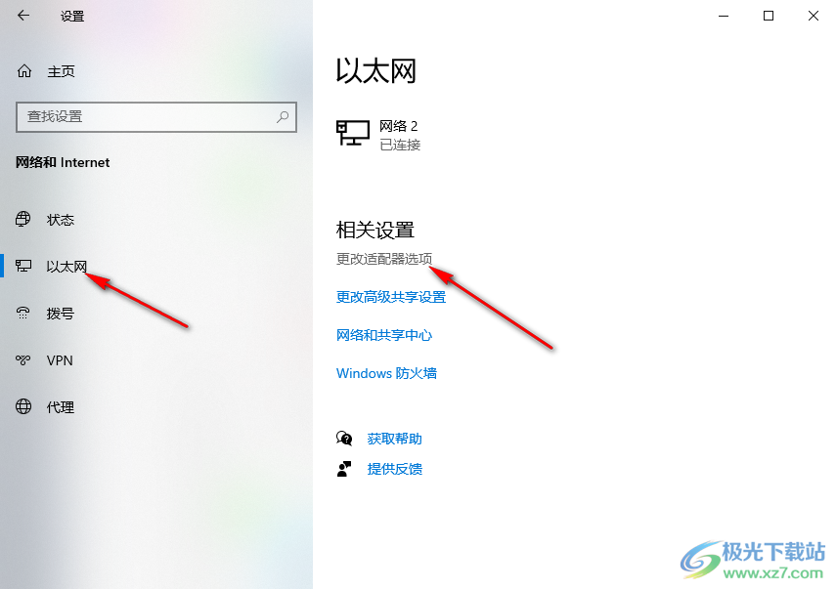Open the 提供反馈 link text

tap(395, 469)
